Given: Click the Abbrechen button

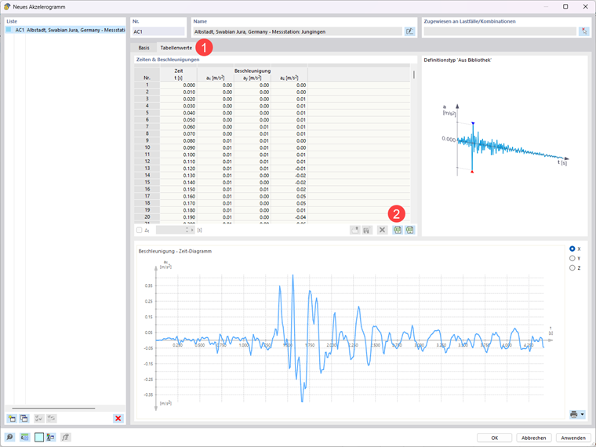Looking at the screenshot, I should click(534, 438).
